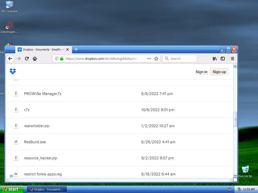The image size is (258, 193).
Task: Click the Dropbox - Documents taskbar button
Action: (x=47, y=189)
